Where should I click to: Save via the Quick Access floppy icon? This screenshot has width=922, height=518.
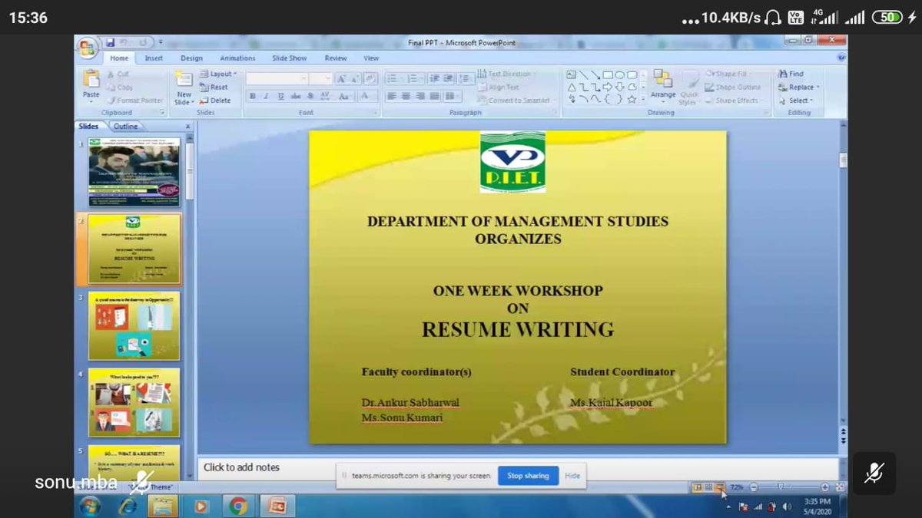pyautogui.click(x=111, y=42)
